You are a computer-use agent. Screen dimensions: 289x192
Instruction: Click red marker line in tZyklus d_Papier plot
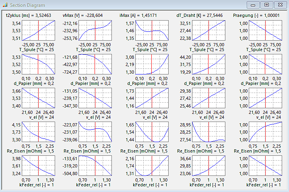(38, 64)
